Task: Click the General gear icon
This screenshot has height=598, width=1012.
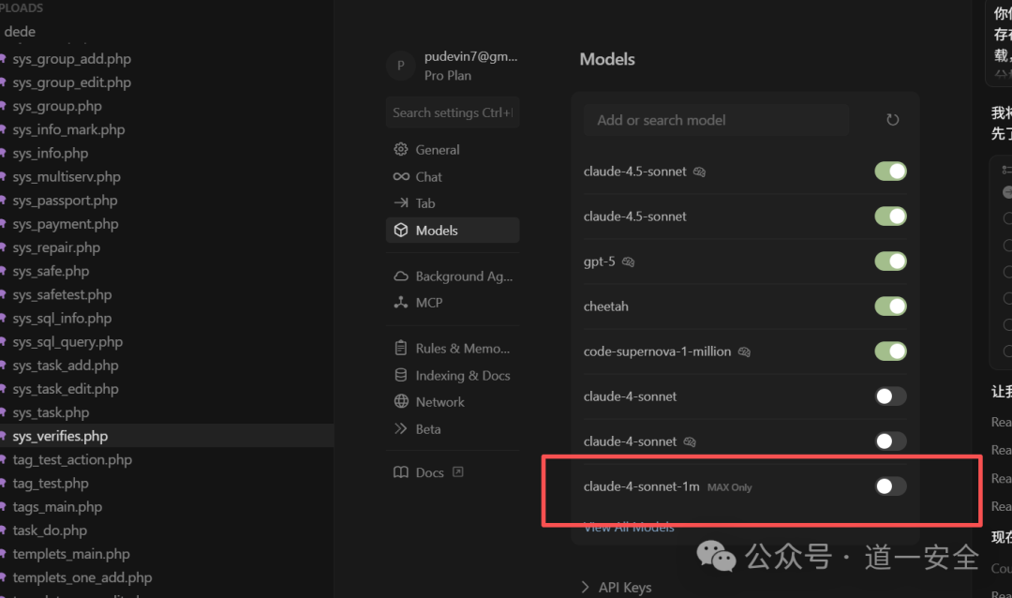Action: click(x=401, y=149)
